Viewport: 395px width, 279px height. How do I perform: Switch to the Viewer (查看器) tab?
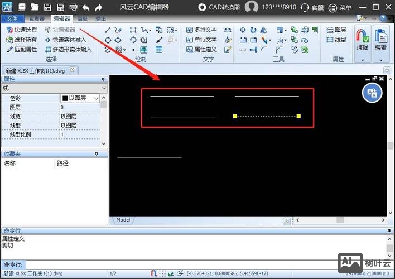pos(37,18)
